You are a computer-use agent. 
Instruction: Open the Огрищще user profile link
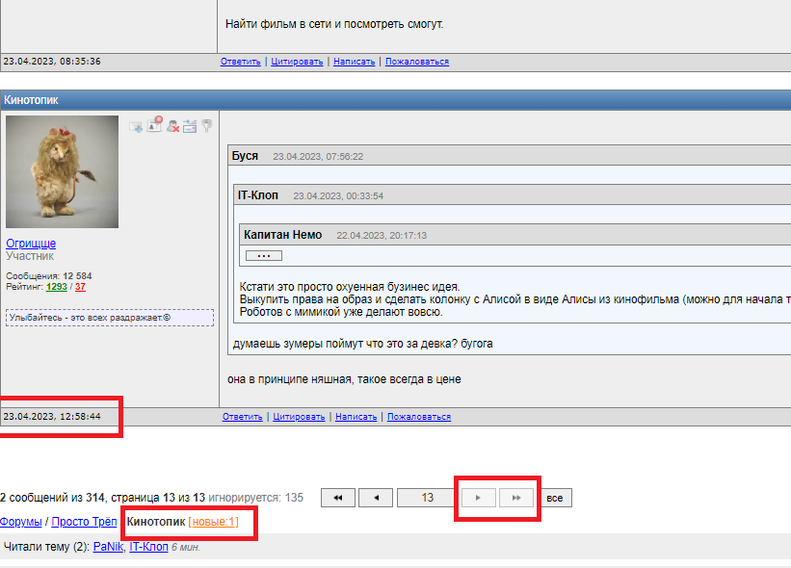[31, 244]
